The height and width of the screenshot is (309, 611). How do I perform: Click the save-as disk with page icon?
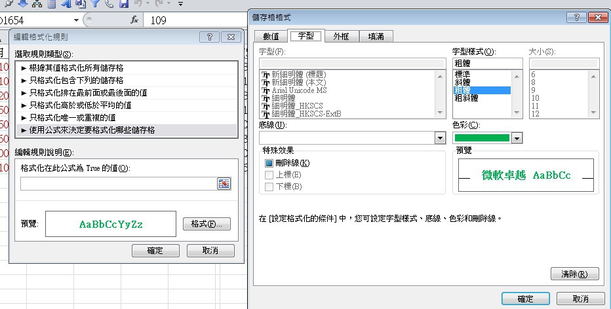click(x=81, y=3)
